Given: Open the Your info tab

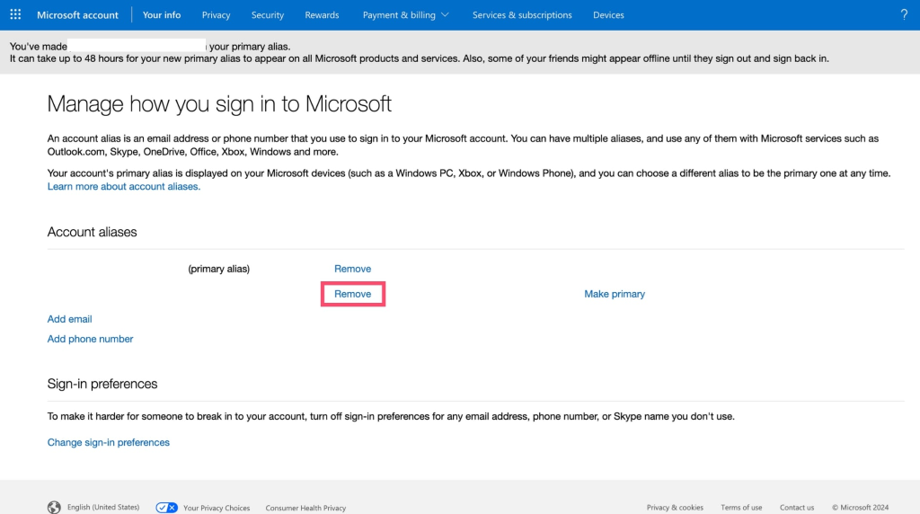Looking at the screenshot, I should pyautogui.click(x=162, y=14).
